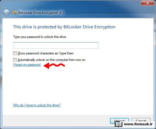Click the Unlock button
156x129 pixels.
(119, 121)
